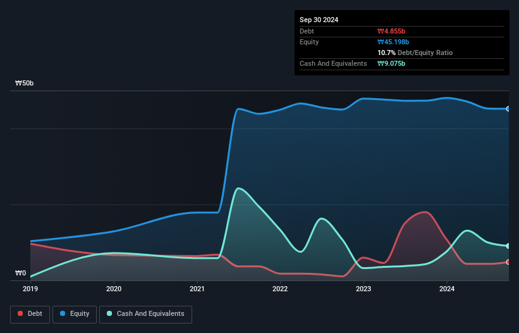
Task: Click the 2021 x-axis label
Action: [197, 289]
